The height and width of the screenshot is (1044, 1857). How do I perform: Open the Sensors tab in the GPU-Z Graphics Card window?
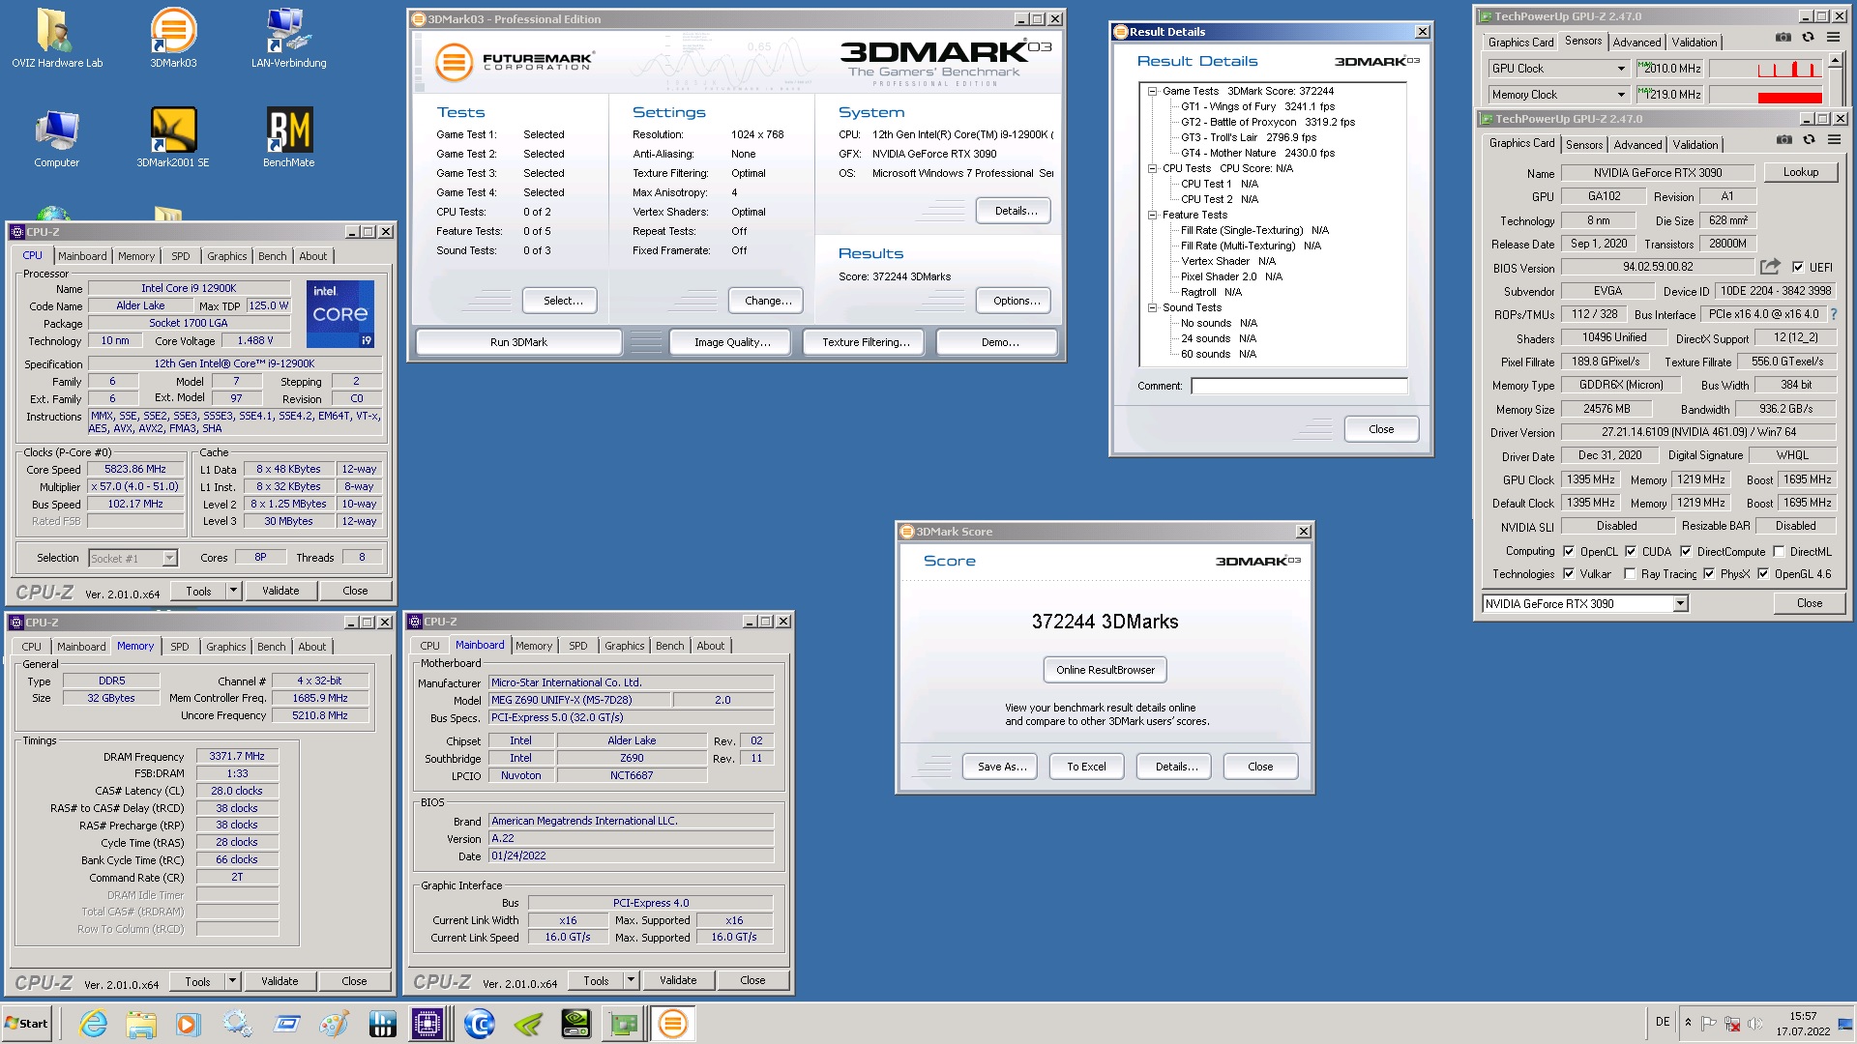point(1584,144)
